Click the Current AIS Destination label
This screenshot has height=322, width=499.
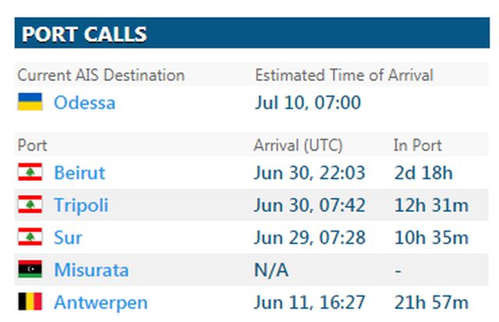click(101, 75)
